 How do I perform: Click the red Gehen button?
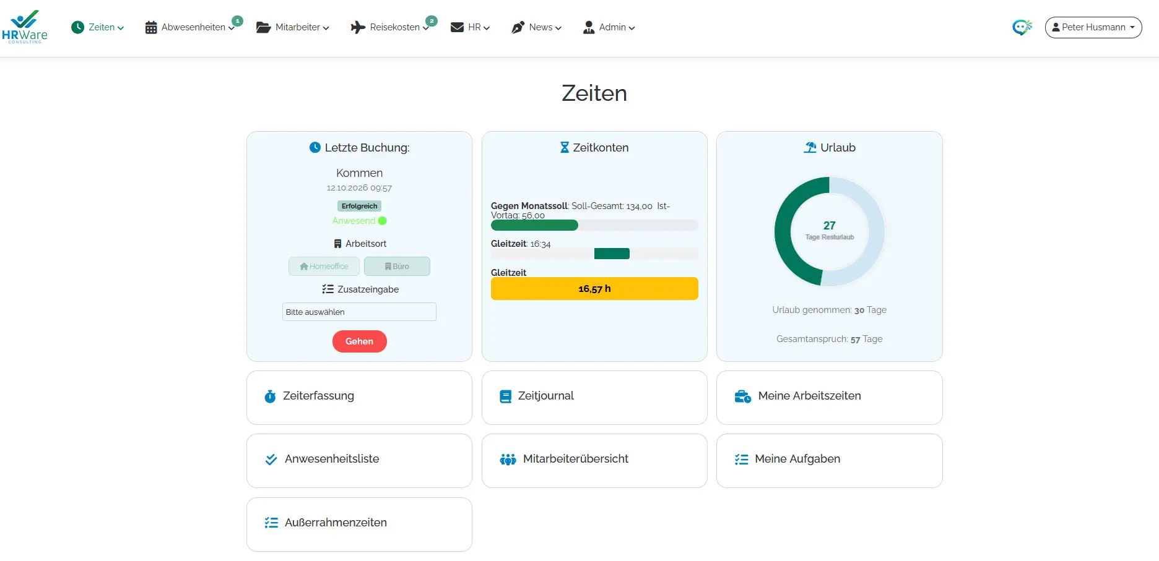[360, 341]
